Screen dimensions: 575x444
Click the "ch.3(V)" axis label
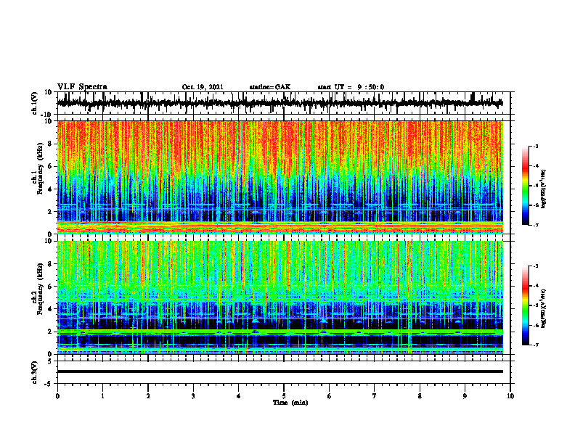click(35, 372)
